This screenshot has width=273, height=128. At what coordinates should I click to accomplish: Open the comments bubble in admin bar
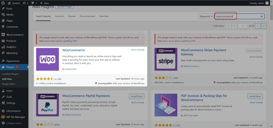[33, 3]
